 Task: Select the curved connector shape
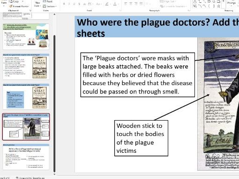(200, 6)
